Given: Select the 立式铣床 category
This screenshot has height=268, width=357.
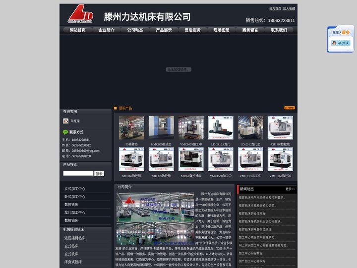Looking at the screenshot, I should click(x=71, y=254).
